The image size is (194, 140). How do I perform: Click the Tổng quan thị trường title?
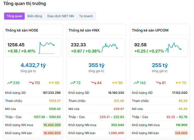coord(24,3)
